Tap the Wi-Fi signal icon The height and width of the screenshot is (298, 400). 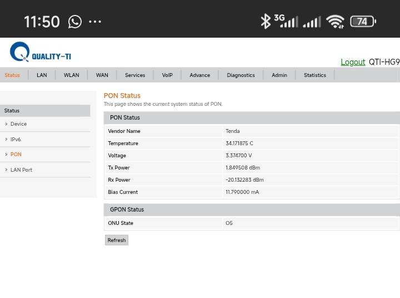335,22
